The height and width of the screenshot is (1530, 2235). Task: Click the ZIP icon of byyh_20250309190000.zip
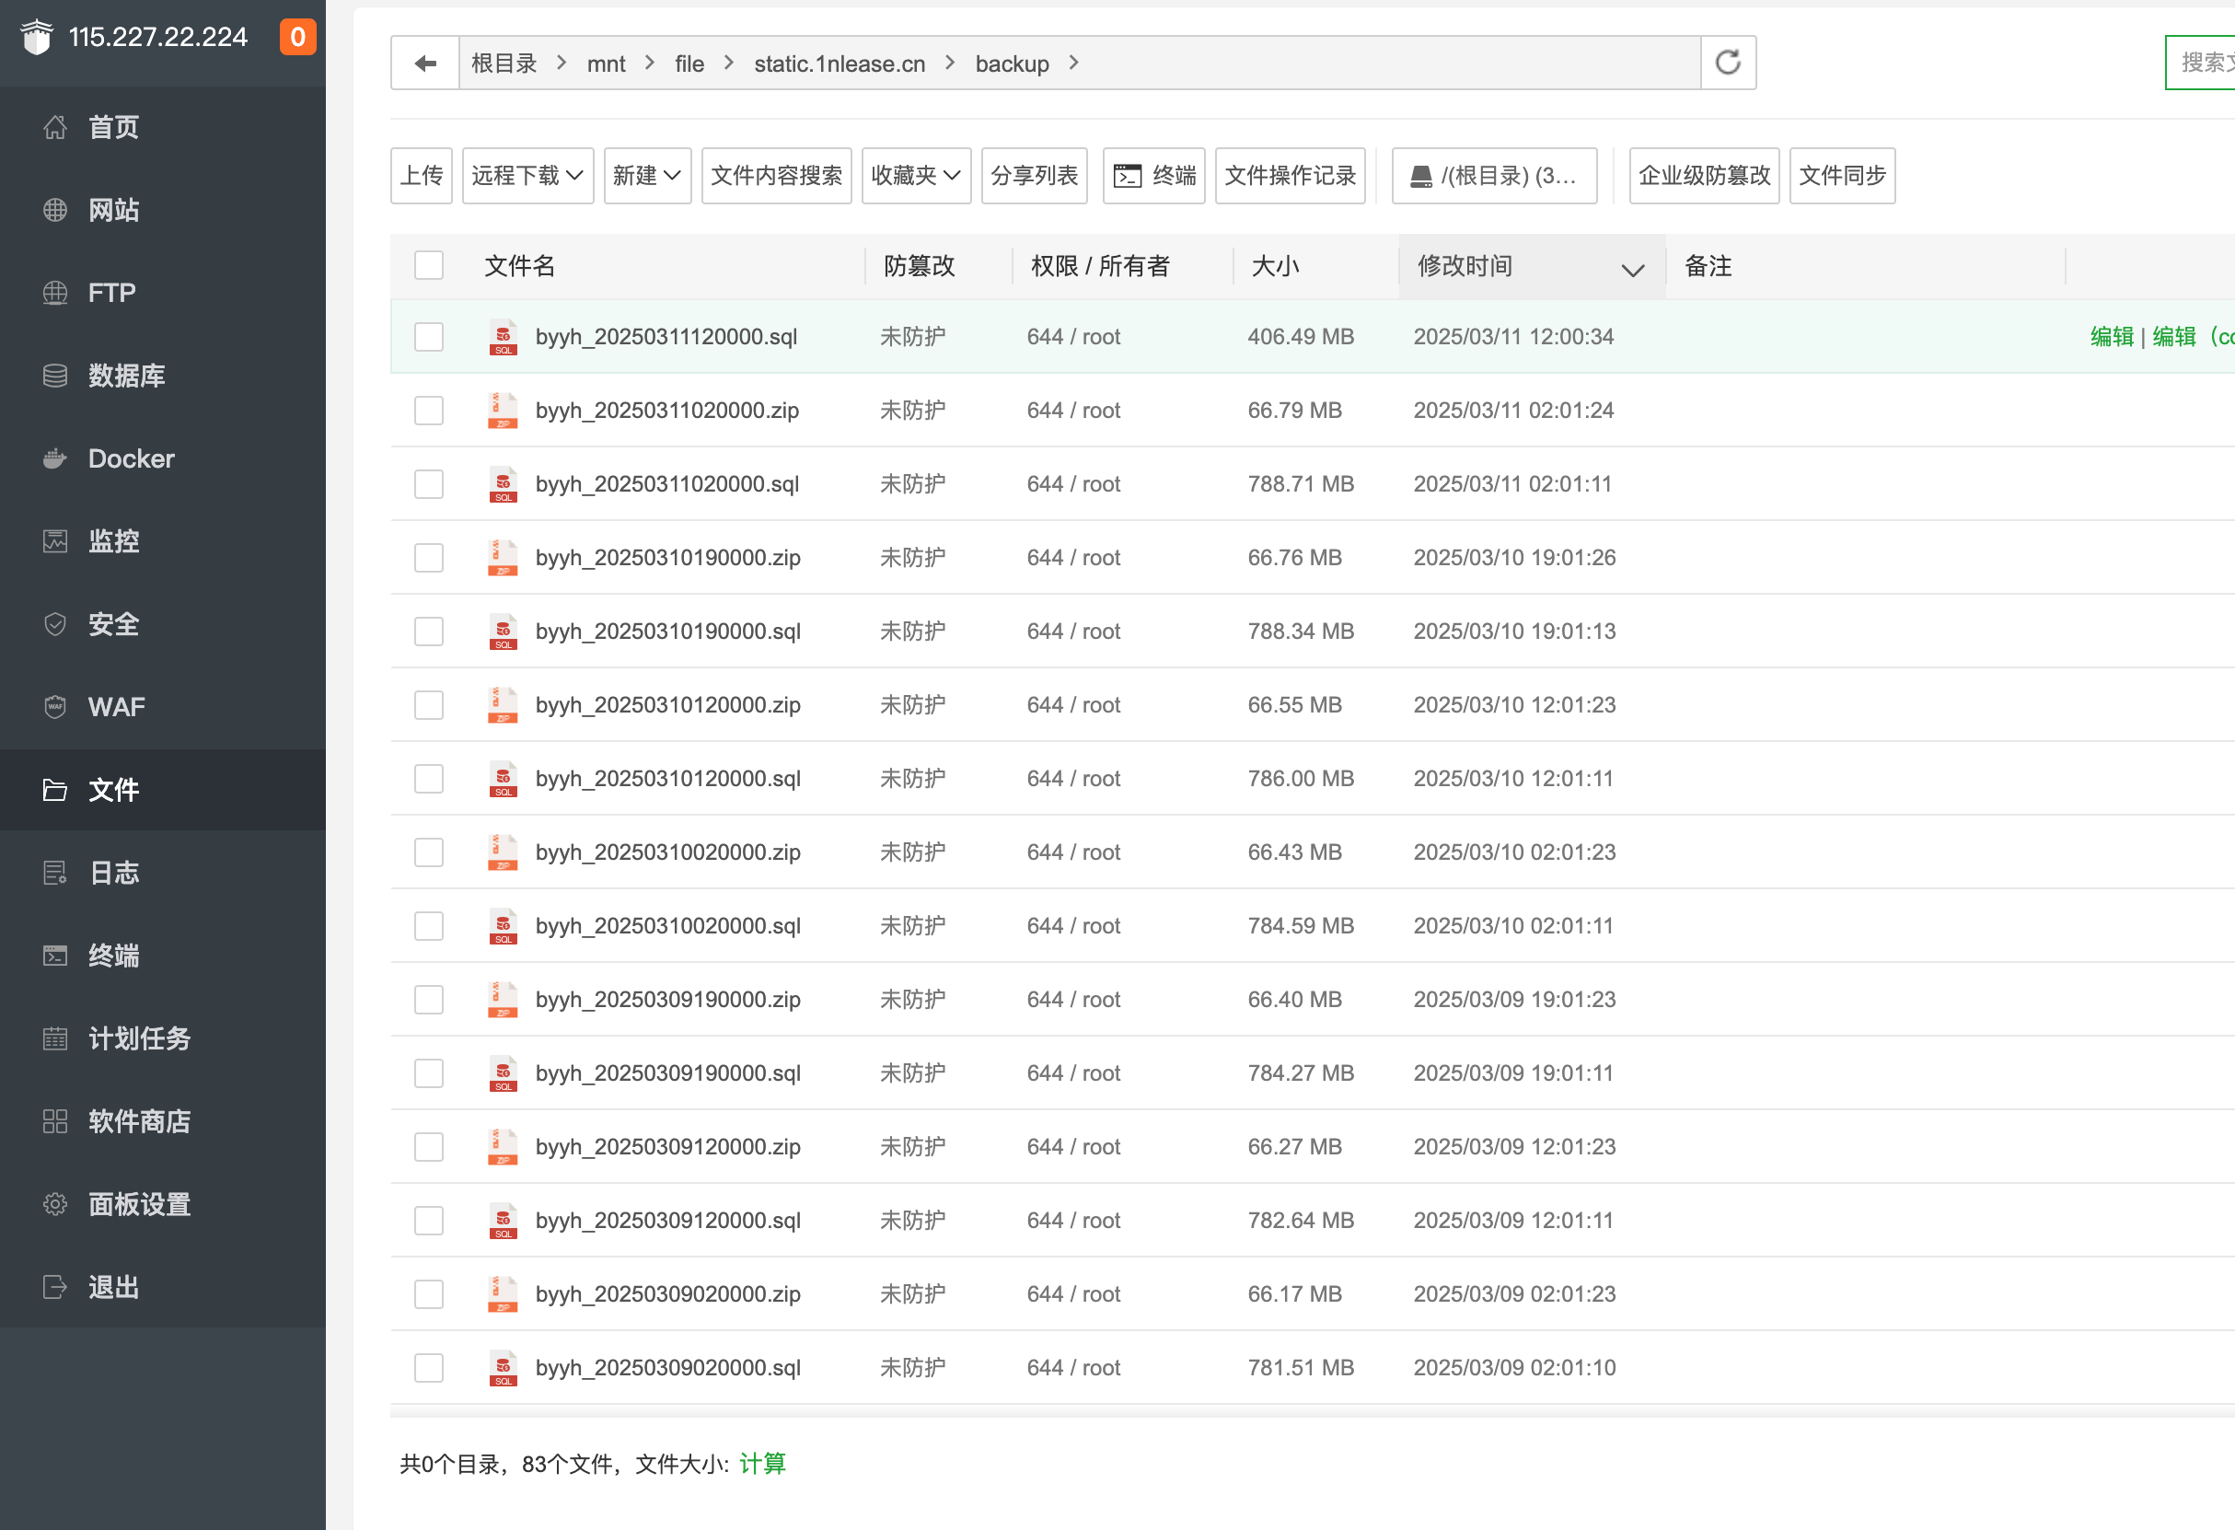click(503, 999)
